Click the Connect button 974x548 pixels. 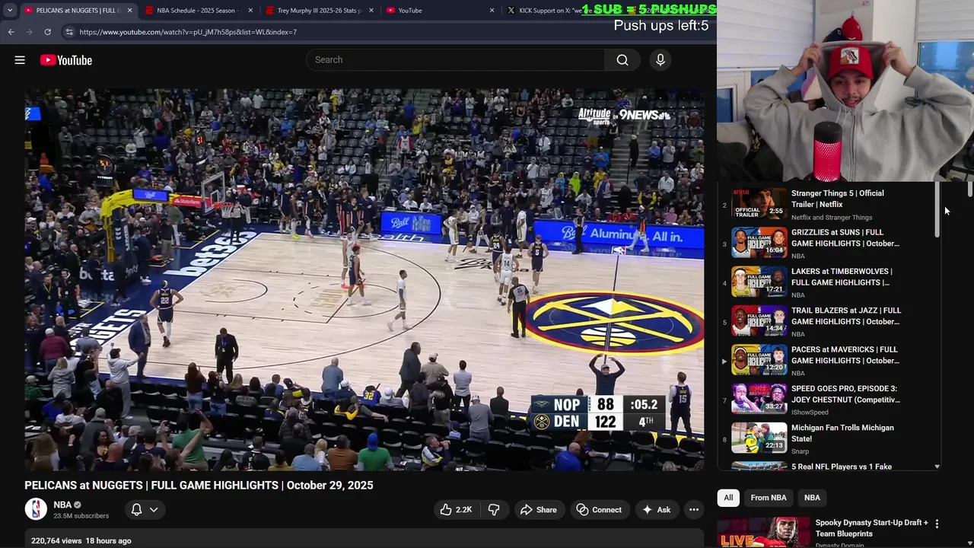pos(598,510)
